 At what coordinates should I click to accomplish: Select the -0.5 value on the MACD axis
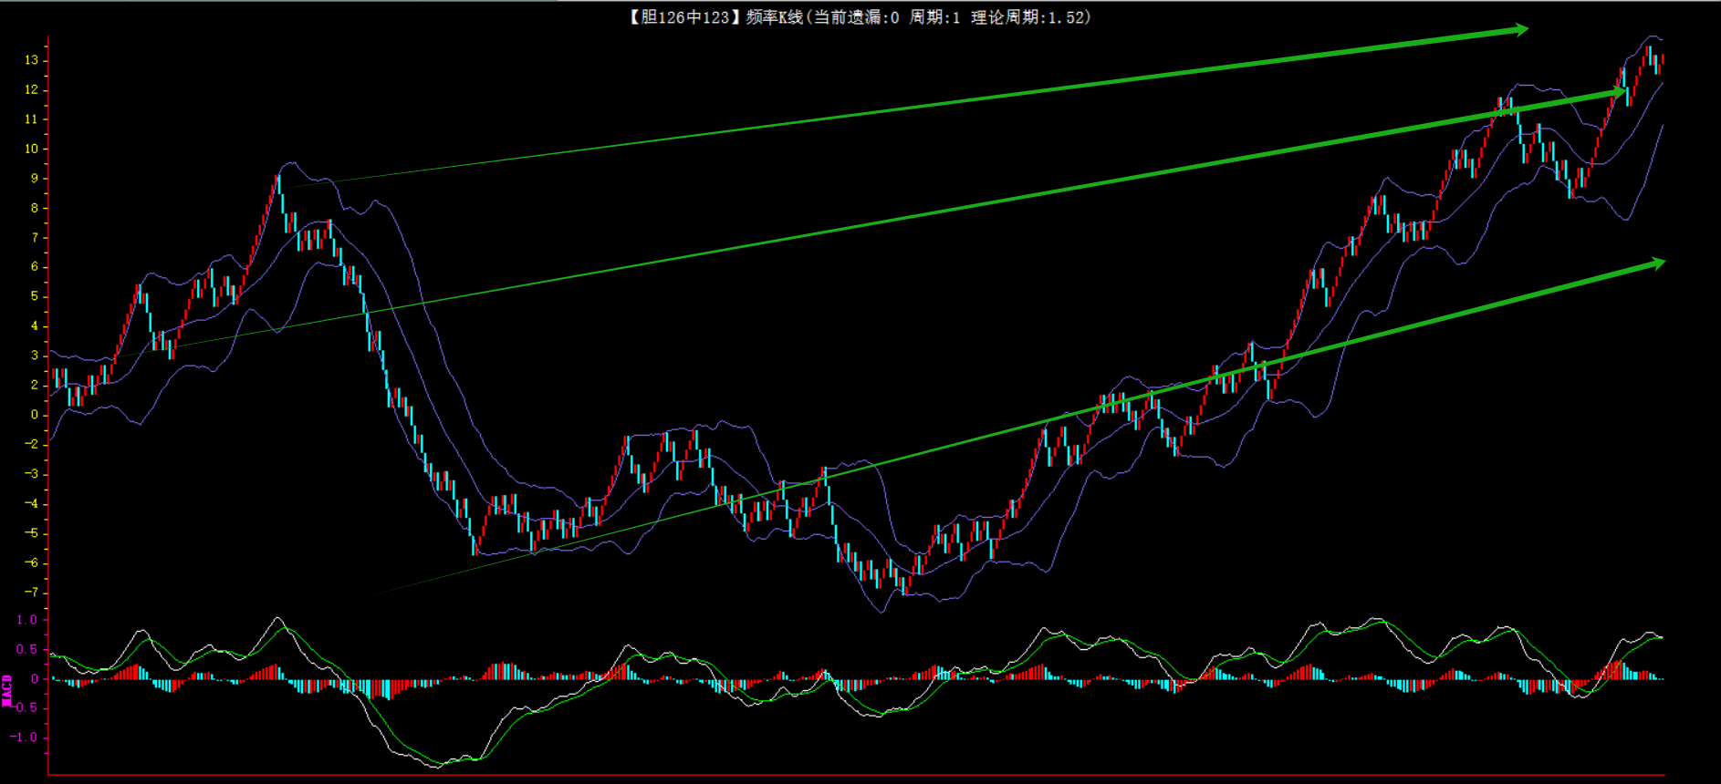coord(24,708)
